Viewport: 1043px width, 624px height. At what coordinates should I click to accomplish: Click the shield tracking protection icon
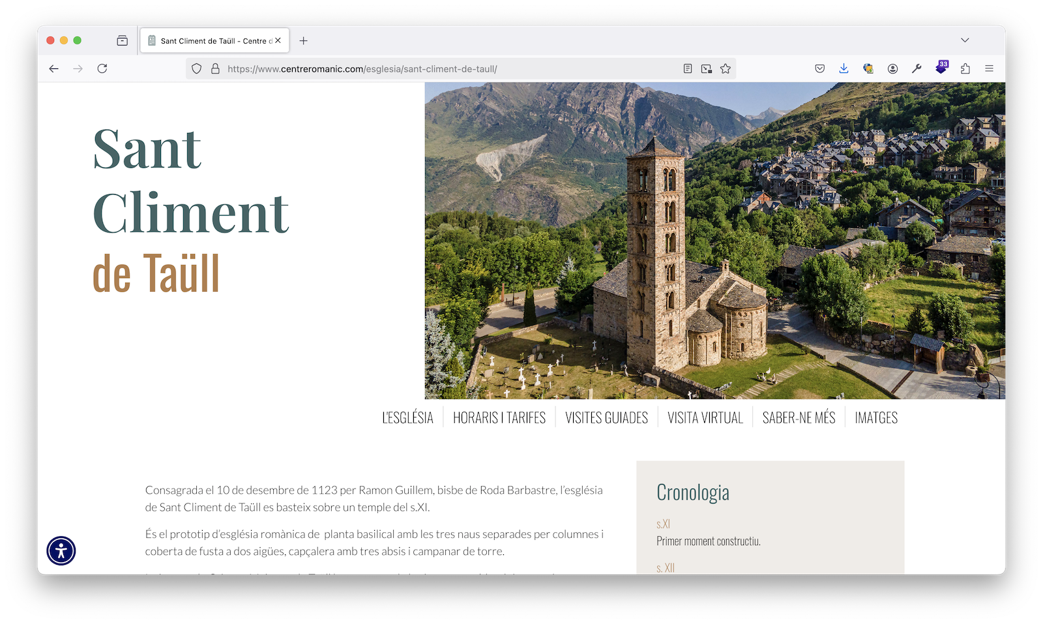coord(197,68)
